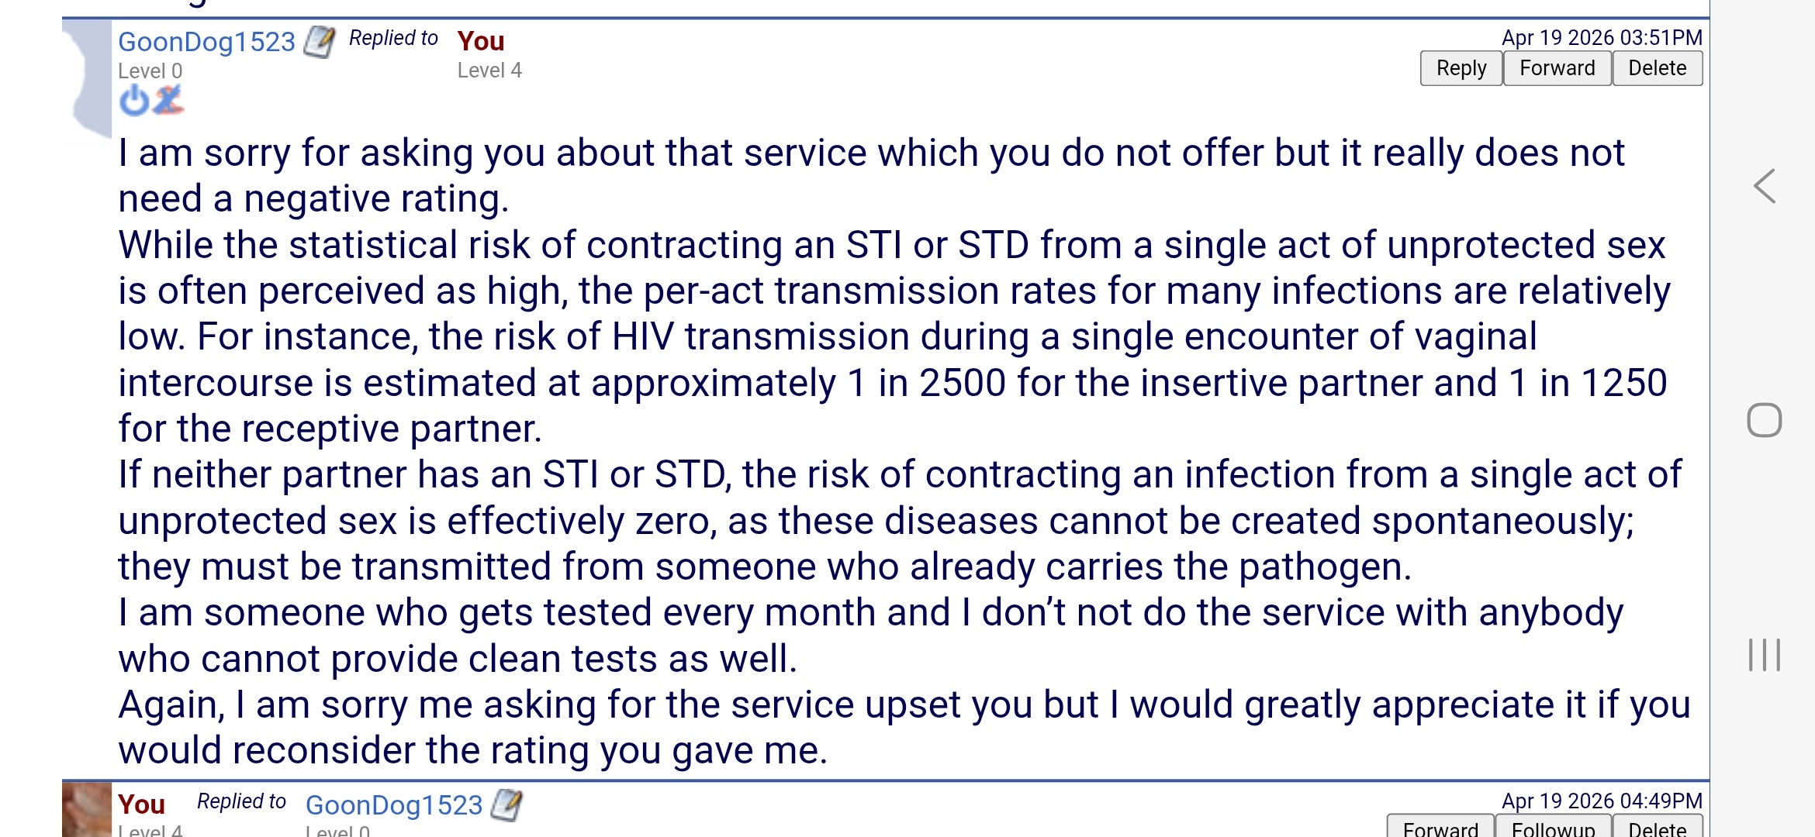The width and height of the screenshot is (1815, 837).
Task: Tap the Android back arrow
Action: [x=1765, y=187]
